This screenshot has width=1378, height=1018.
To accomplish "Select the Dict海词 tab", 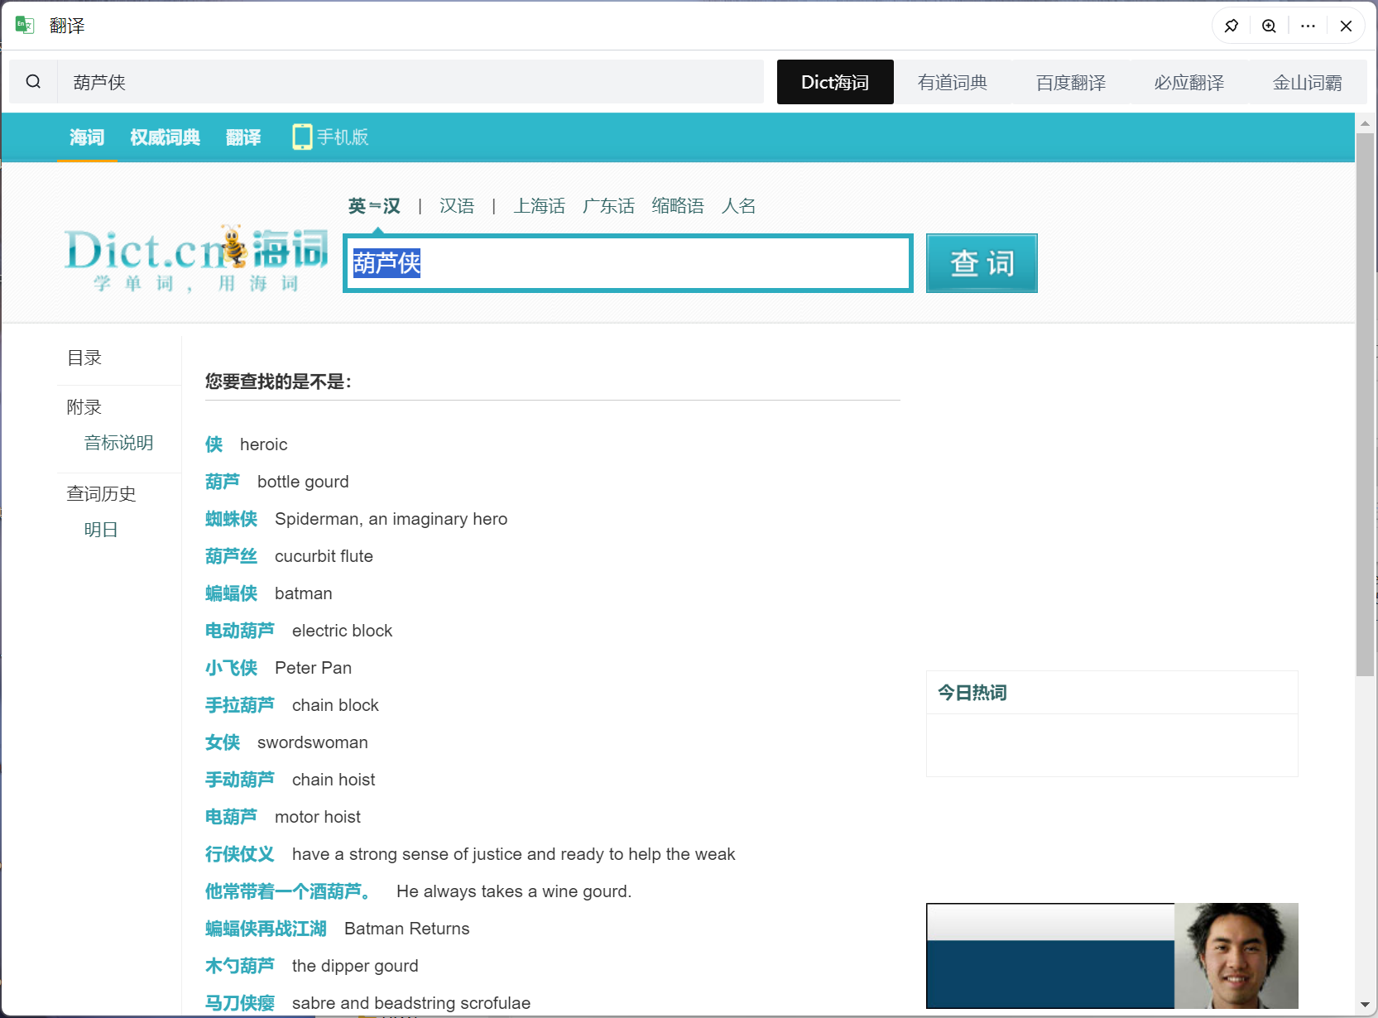I will (x=835, y=82).
